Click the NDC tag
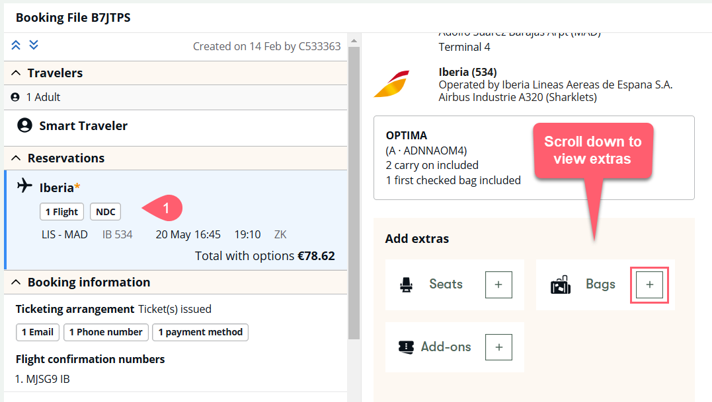Viewport: 712px width, 402px height. point(105,212)
